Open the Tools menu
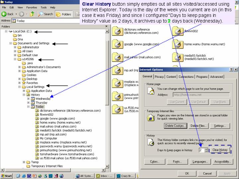The width and height of the screenshot is (239, 179). click(43, 7)
